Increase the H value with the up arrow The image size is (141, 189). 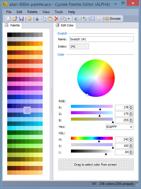coord(131,138)
